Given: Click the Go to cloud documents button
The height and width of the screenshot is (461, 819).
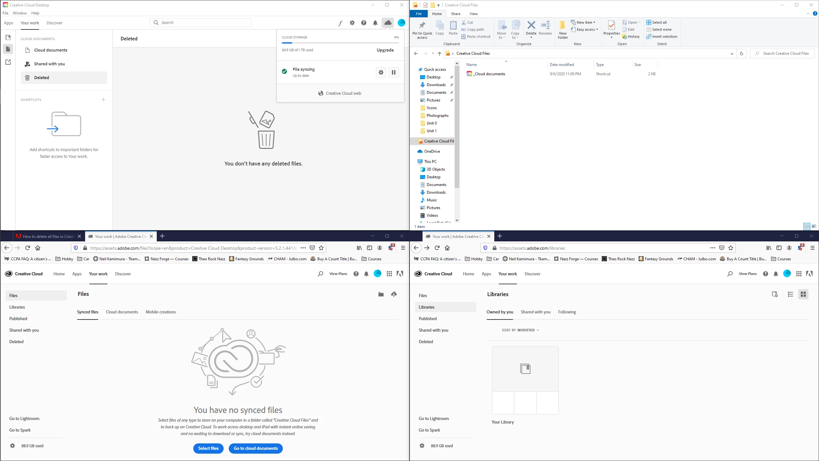Looking at the screenshot, I should (256, 448).
